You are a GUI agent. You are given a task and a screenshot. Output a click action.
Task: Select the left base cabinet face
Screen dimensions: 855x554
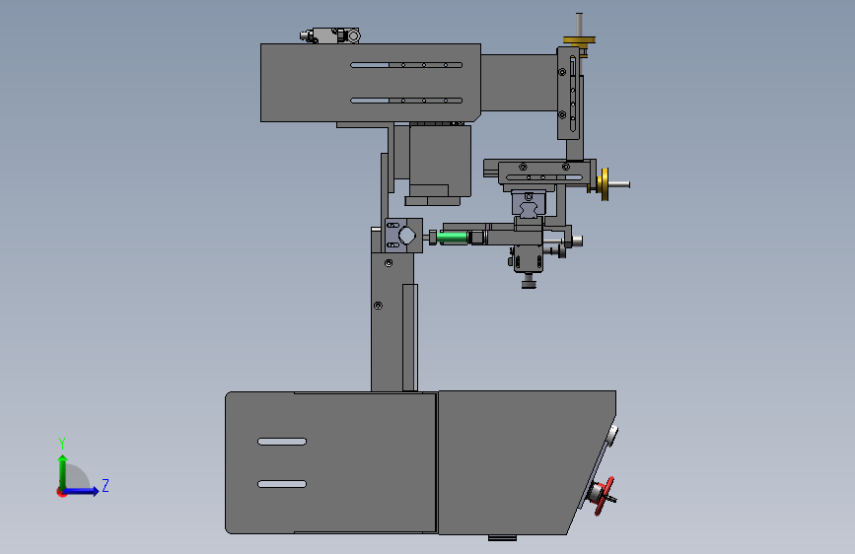[330, 462]
